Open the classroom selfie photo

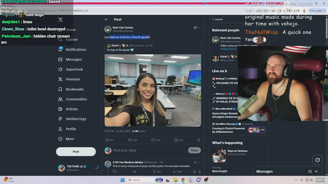[153, 90]
